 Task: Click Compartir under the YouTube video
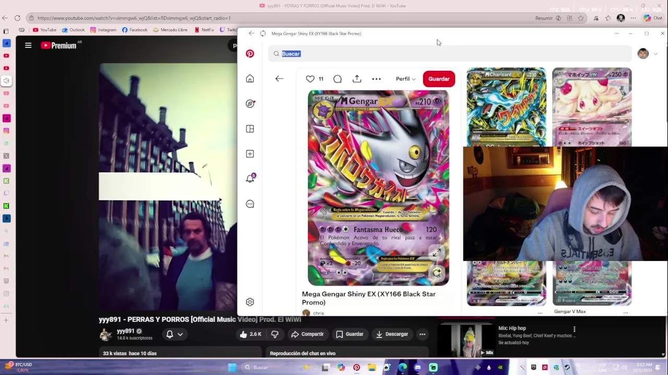tap(307, 334)
